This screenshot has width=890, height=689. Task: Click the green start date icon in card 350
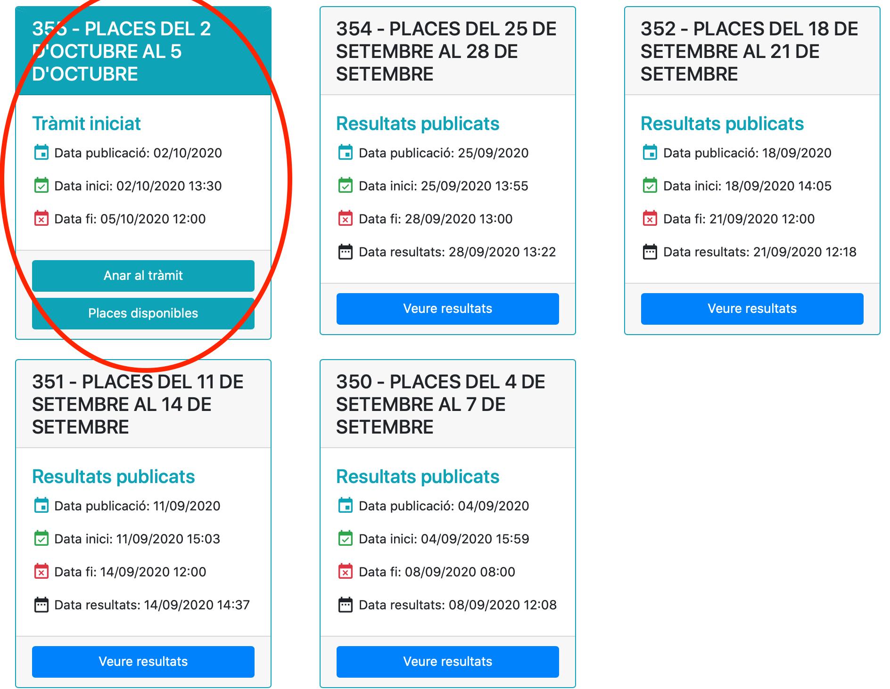click(346, 539)
